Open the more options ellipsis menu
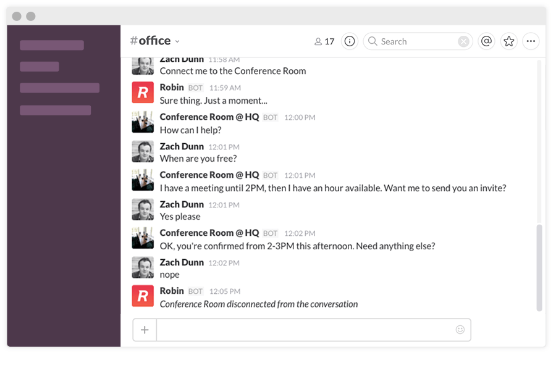This screenshot has height=366, width=556. (x=531, y=41)
